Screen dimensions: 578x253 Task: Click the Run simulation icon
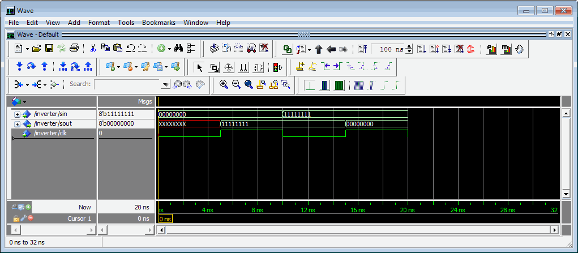click(x=421, y=49)
